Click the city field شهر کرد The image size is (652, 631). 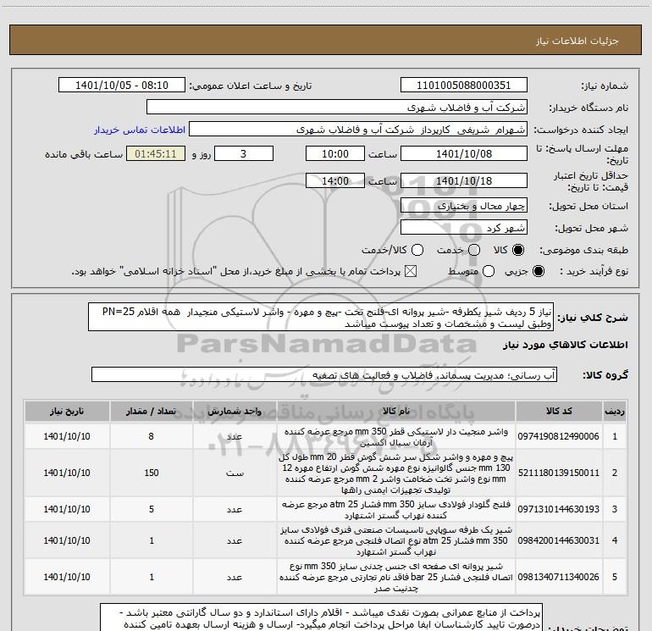464,228
